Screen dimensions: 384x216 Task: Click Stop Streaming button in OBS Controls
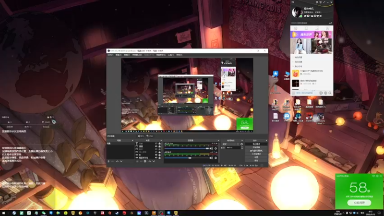(x=256, y=144)
